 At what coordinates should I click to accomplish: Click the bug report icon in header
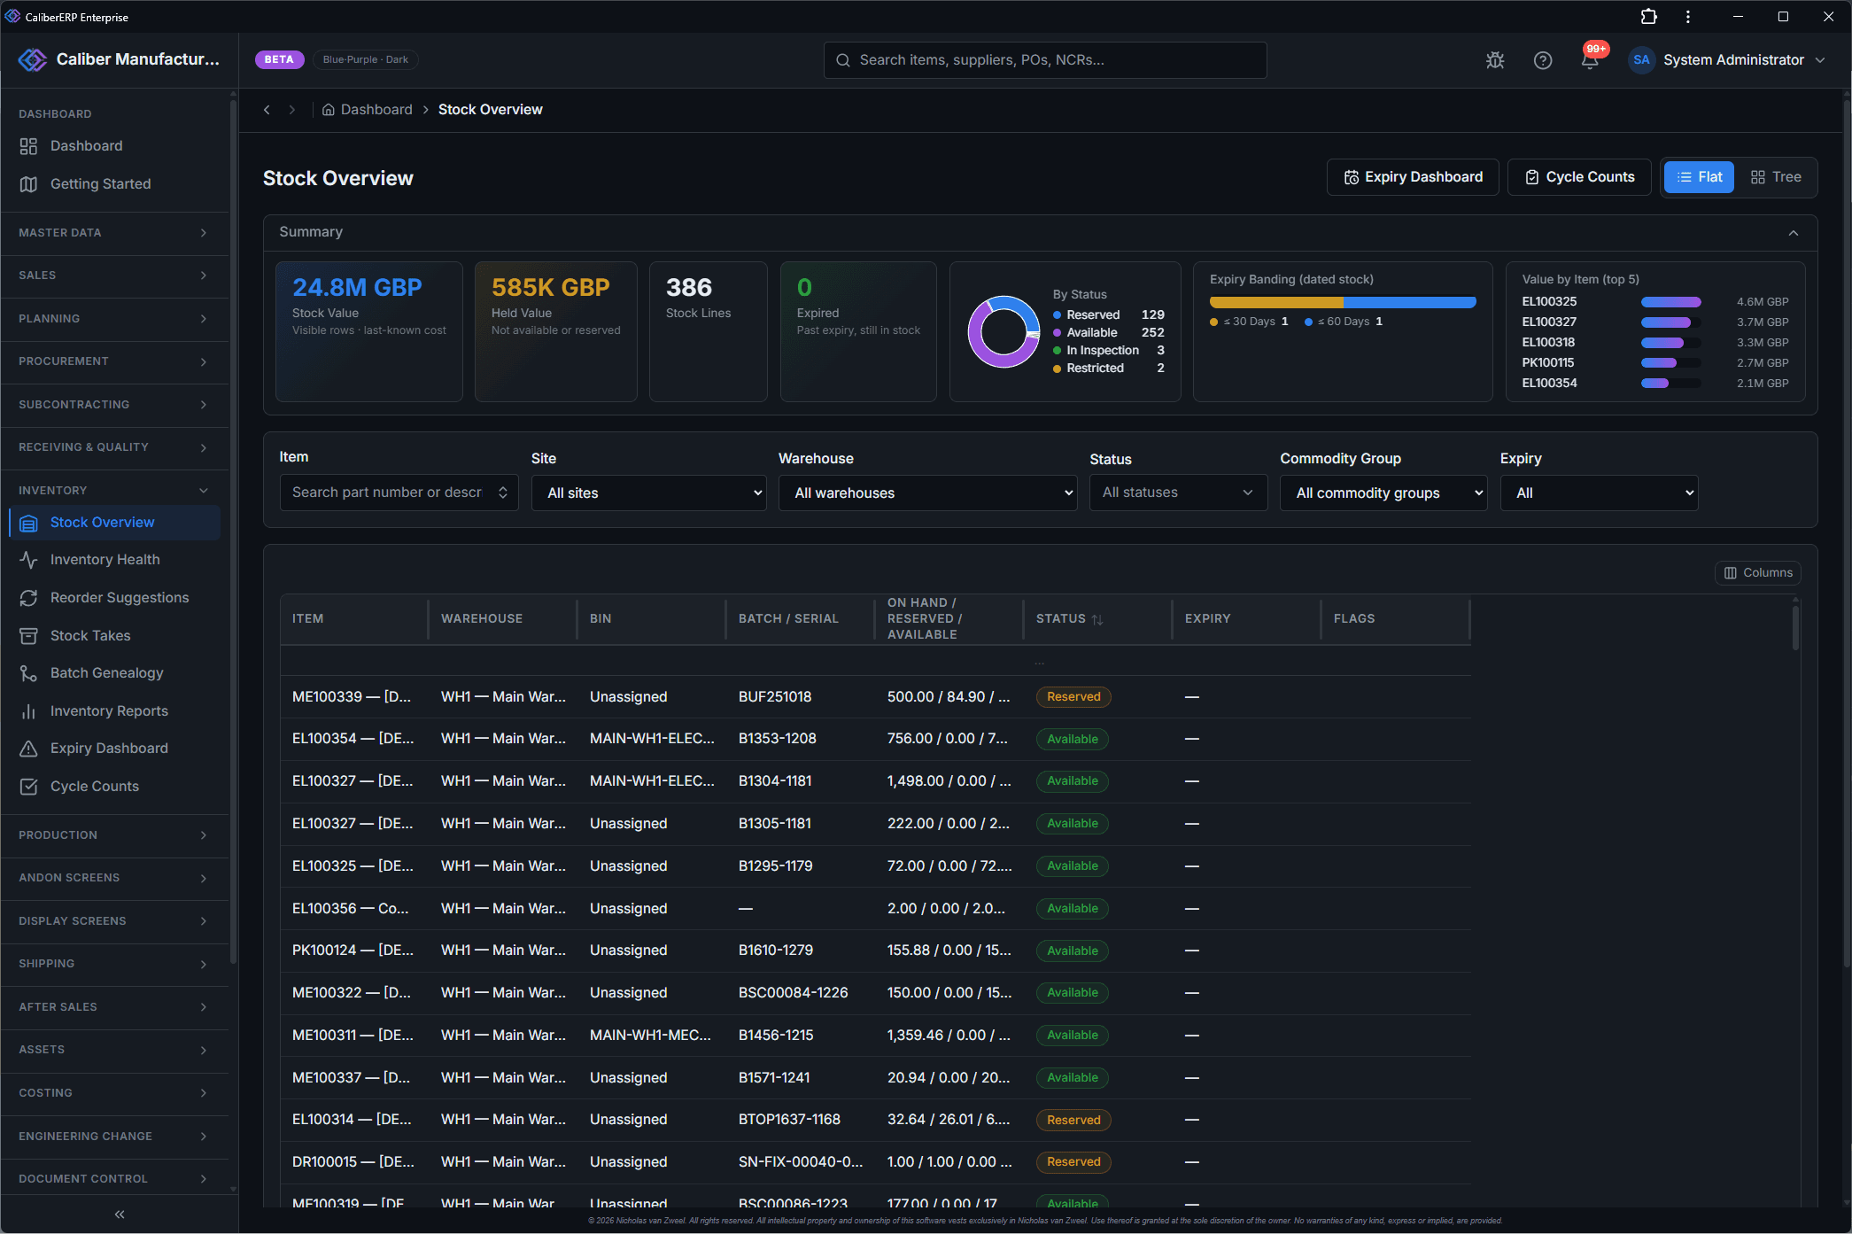[1495, 60]
